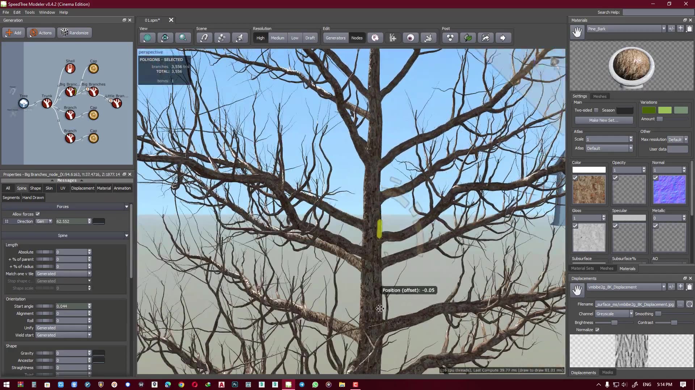Select the light icon in Scene section
The width and height of the screenshot is (695, 390).
pos(240,38)
